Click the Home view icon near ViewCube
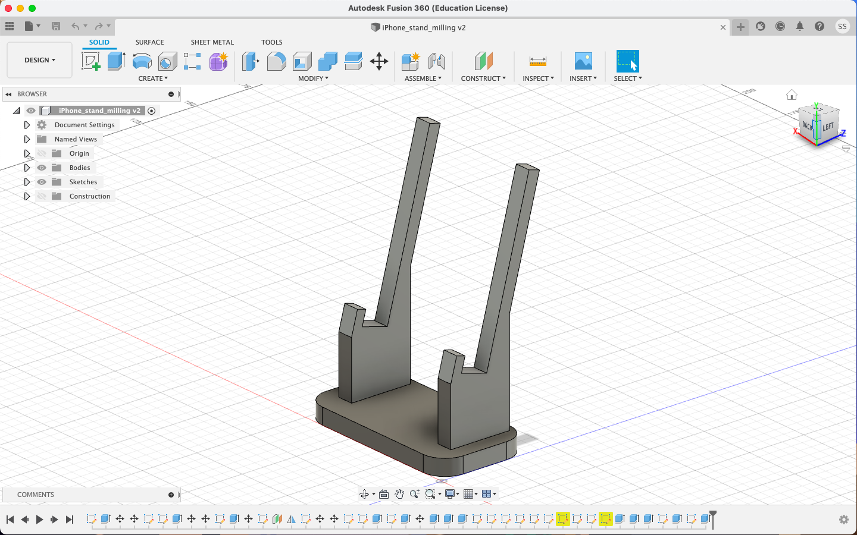The image size is (857, 535). coord(792,95)
